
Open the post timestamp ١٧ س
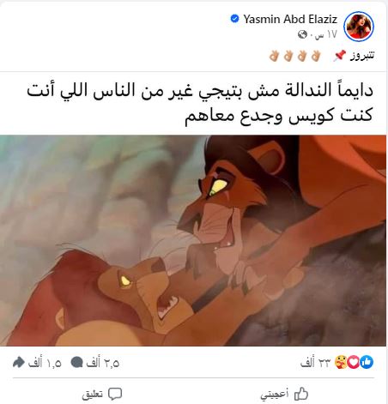pyautogui.click(x=325, y=34)
